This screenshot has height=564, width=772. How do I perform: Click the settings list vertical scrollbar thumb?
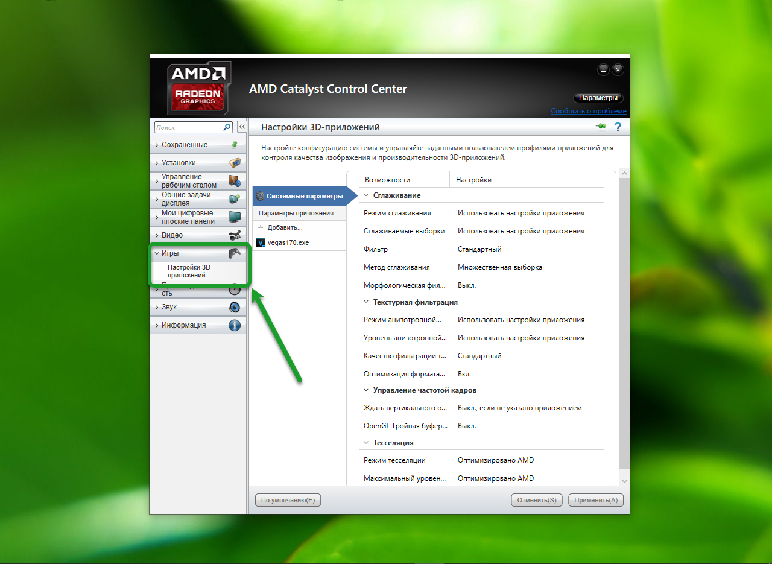tap(624, 324)
